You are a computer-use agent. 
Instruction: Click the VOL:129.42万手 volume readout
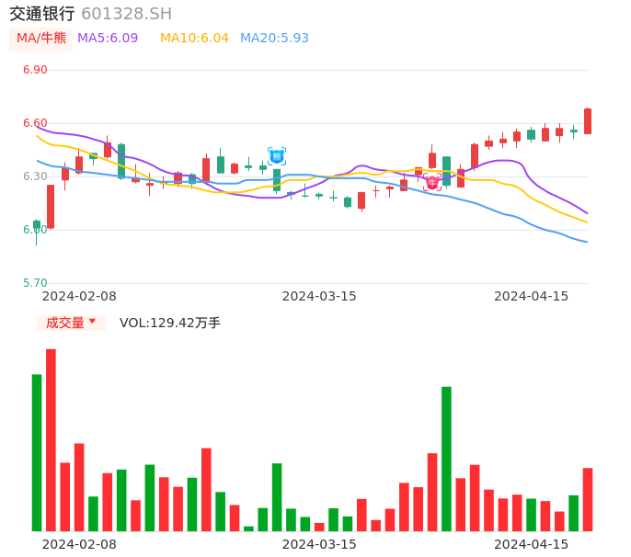pyautogui.click(x=170, y=323)
